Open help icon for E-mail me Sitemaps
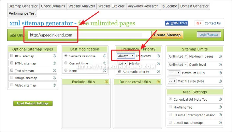The width and height of the screenshot is (232, 132). tap(220, 123)
